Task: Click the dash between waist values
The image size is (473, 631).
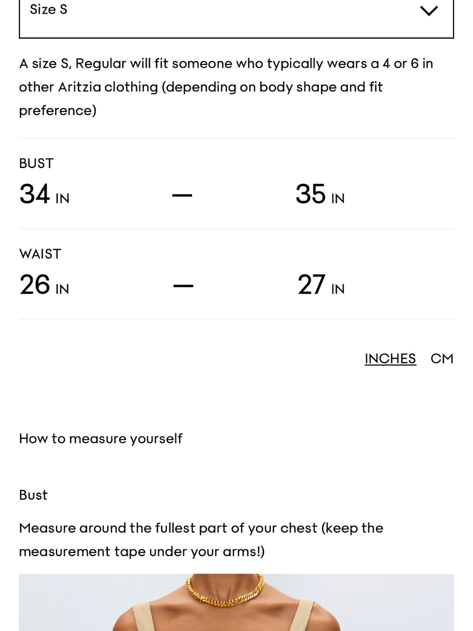Action: tap(184, 285)
